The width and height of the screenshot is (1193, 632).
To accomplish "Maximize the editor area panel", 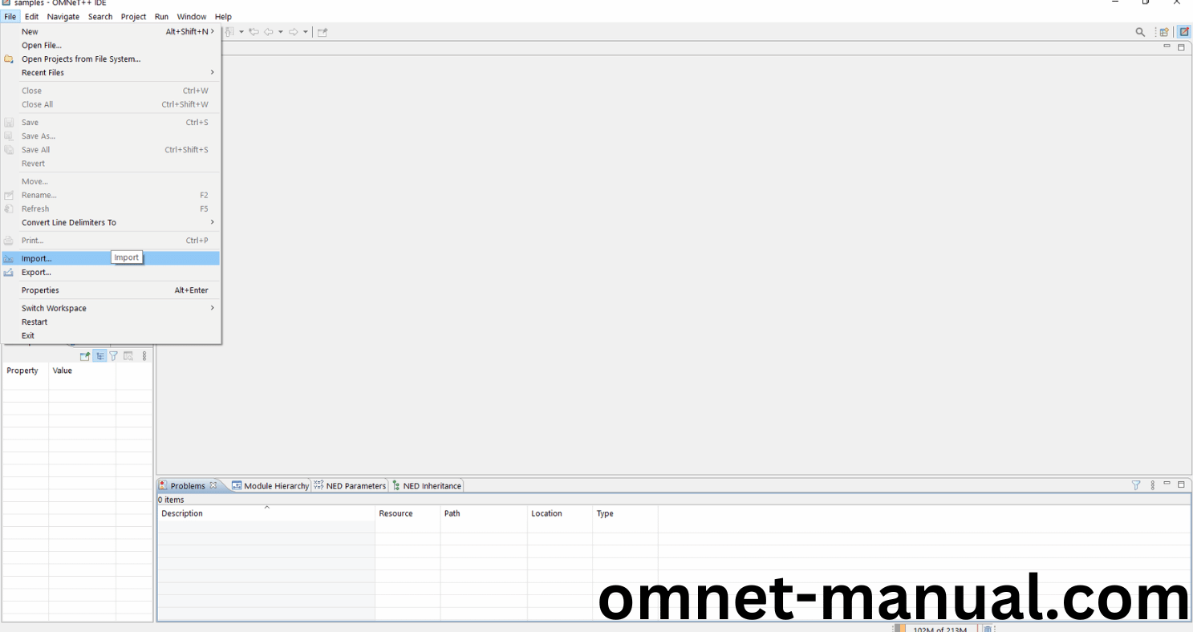I will [x=1181, y=47].
